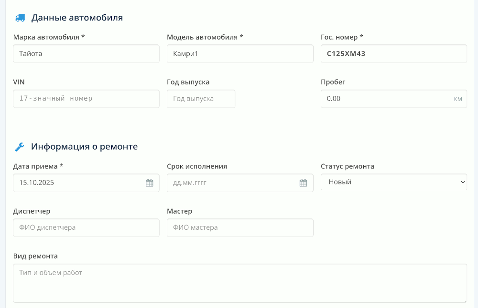Screen dimensions: 478x308
Task: Click the км unit label
Action: click(458, 99)
